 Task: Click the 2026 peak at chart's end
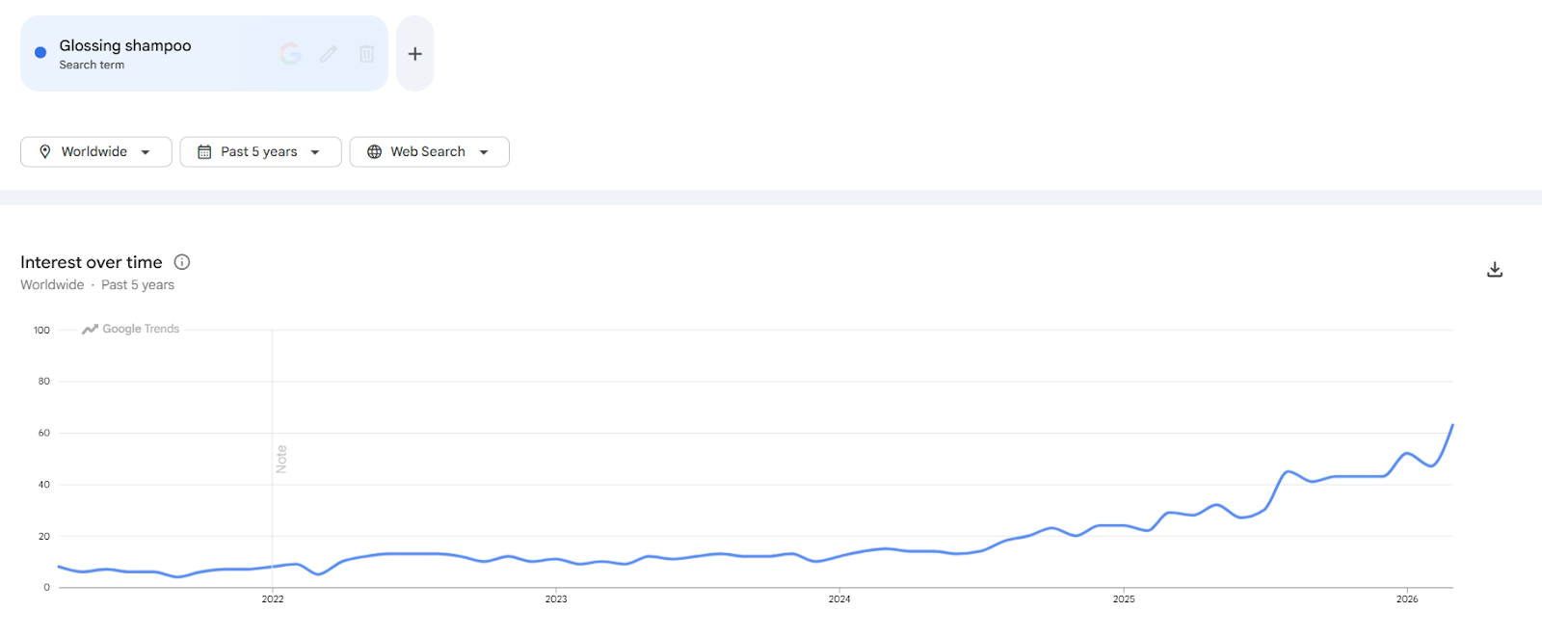[x=1452, y=425]
